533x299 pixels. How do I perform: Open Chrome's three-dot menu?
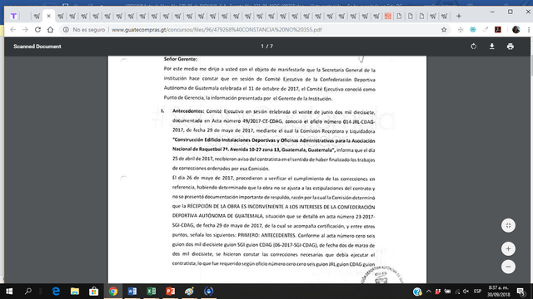click(529, 30)
